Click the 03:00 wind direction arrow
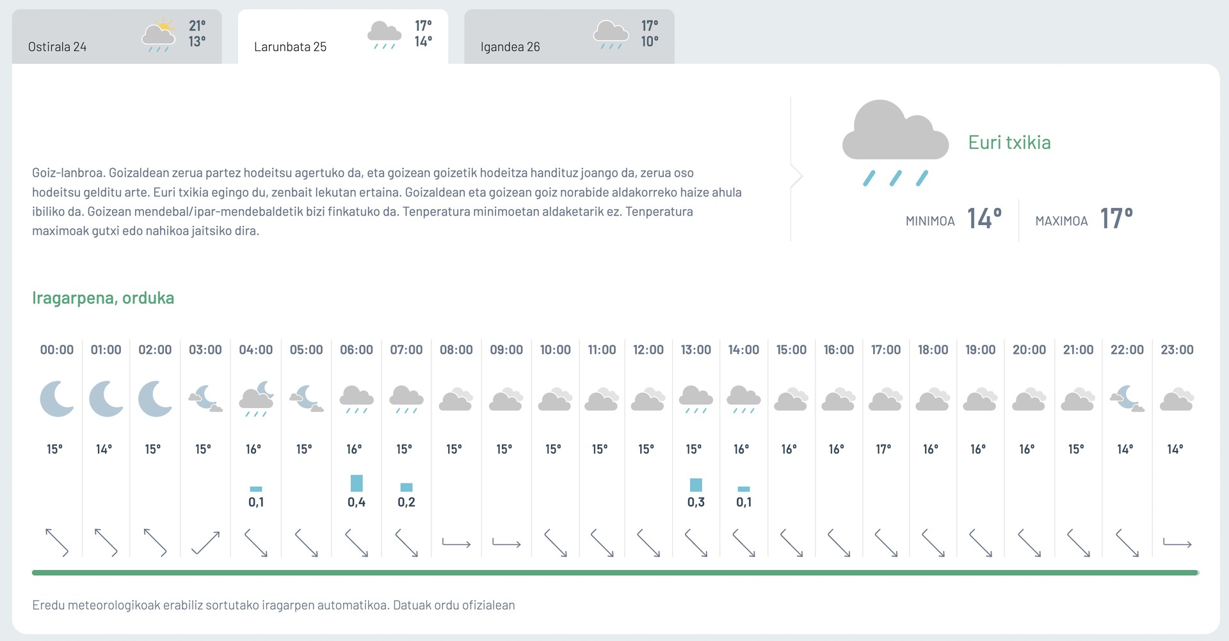The image size is (1229, 641). [205, 543]
